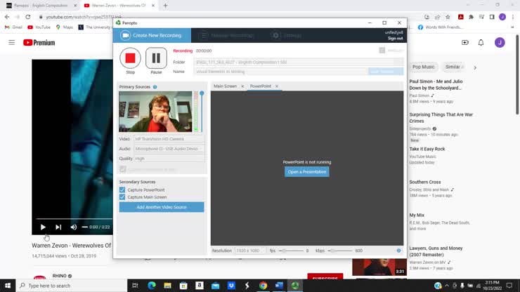This screenshot has width=520, height=292.
Task: Uncheck Capture Main Screen checkbox
Action: (x=122, y=197)
